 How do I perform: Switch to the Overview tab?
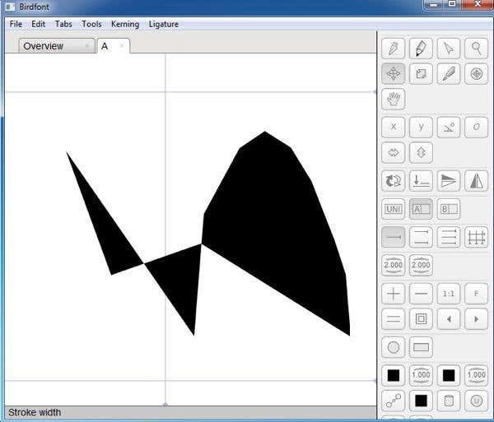tap(49, 46)
